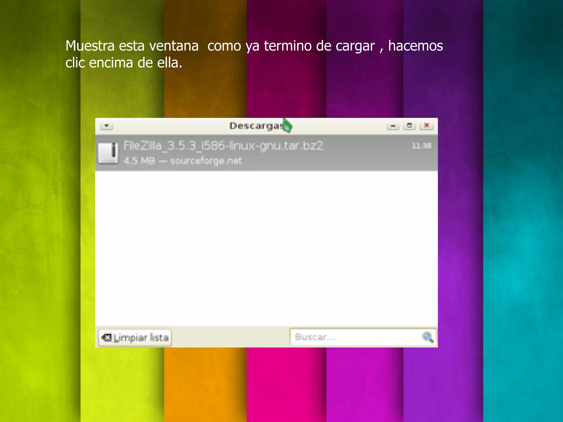The width and height of the screenshot is (563, 422).
Task: Click the 4.5 MB size label
Action: (139, 161)
